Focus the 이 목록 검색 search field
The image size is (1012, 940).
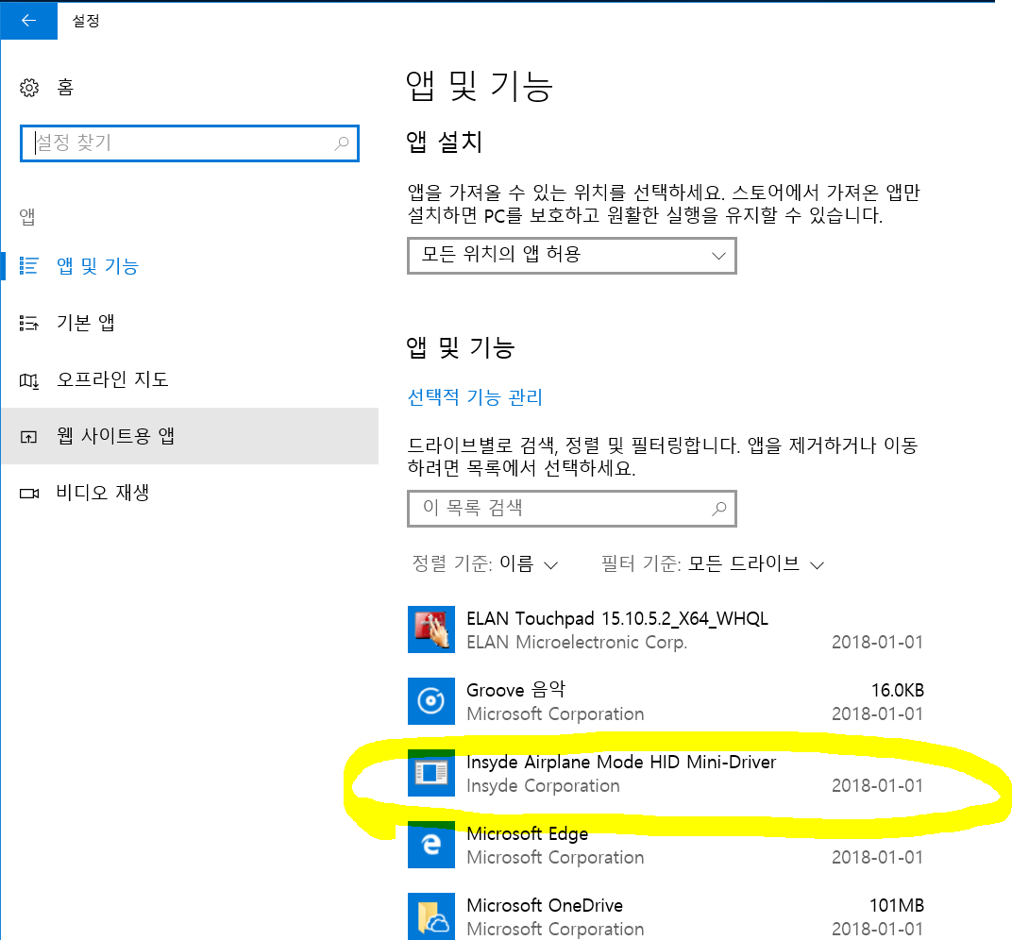pos(572,509)
